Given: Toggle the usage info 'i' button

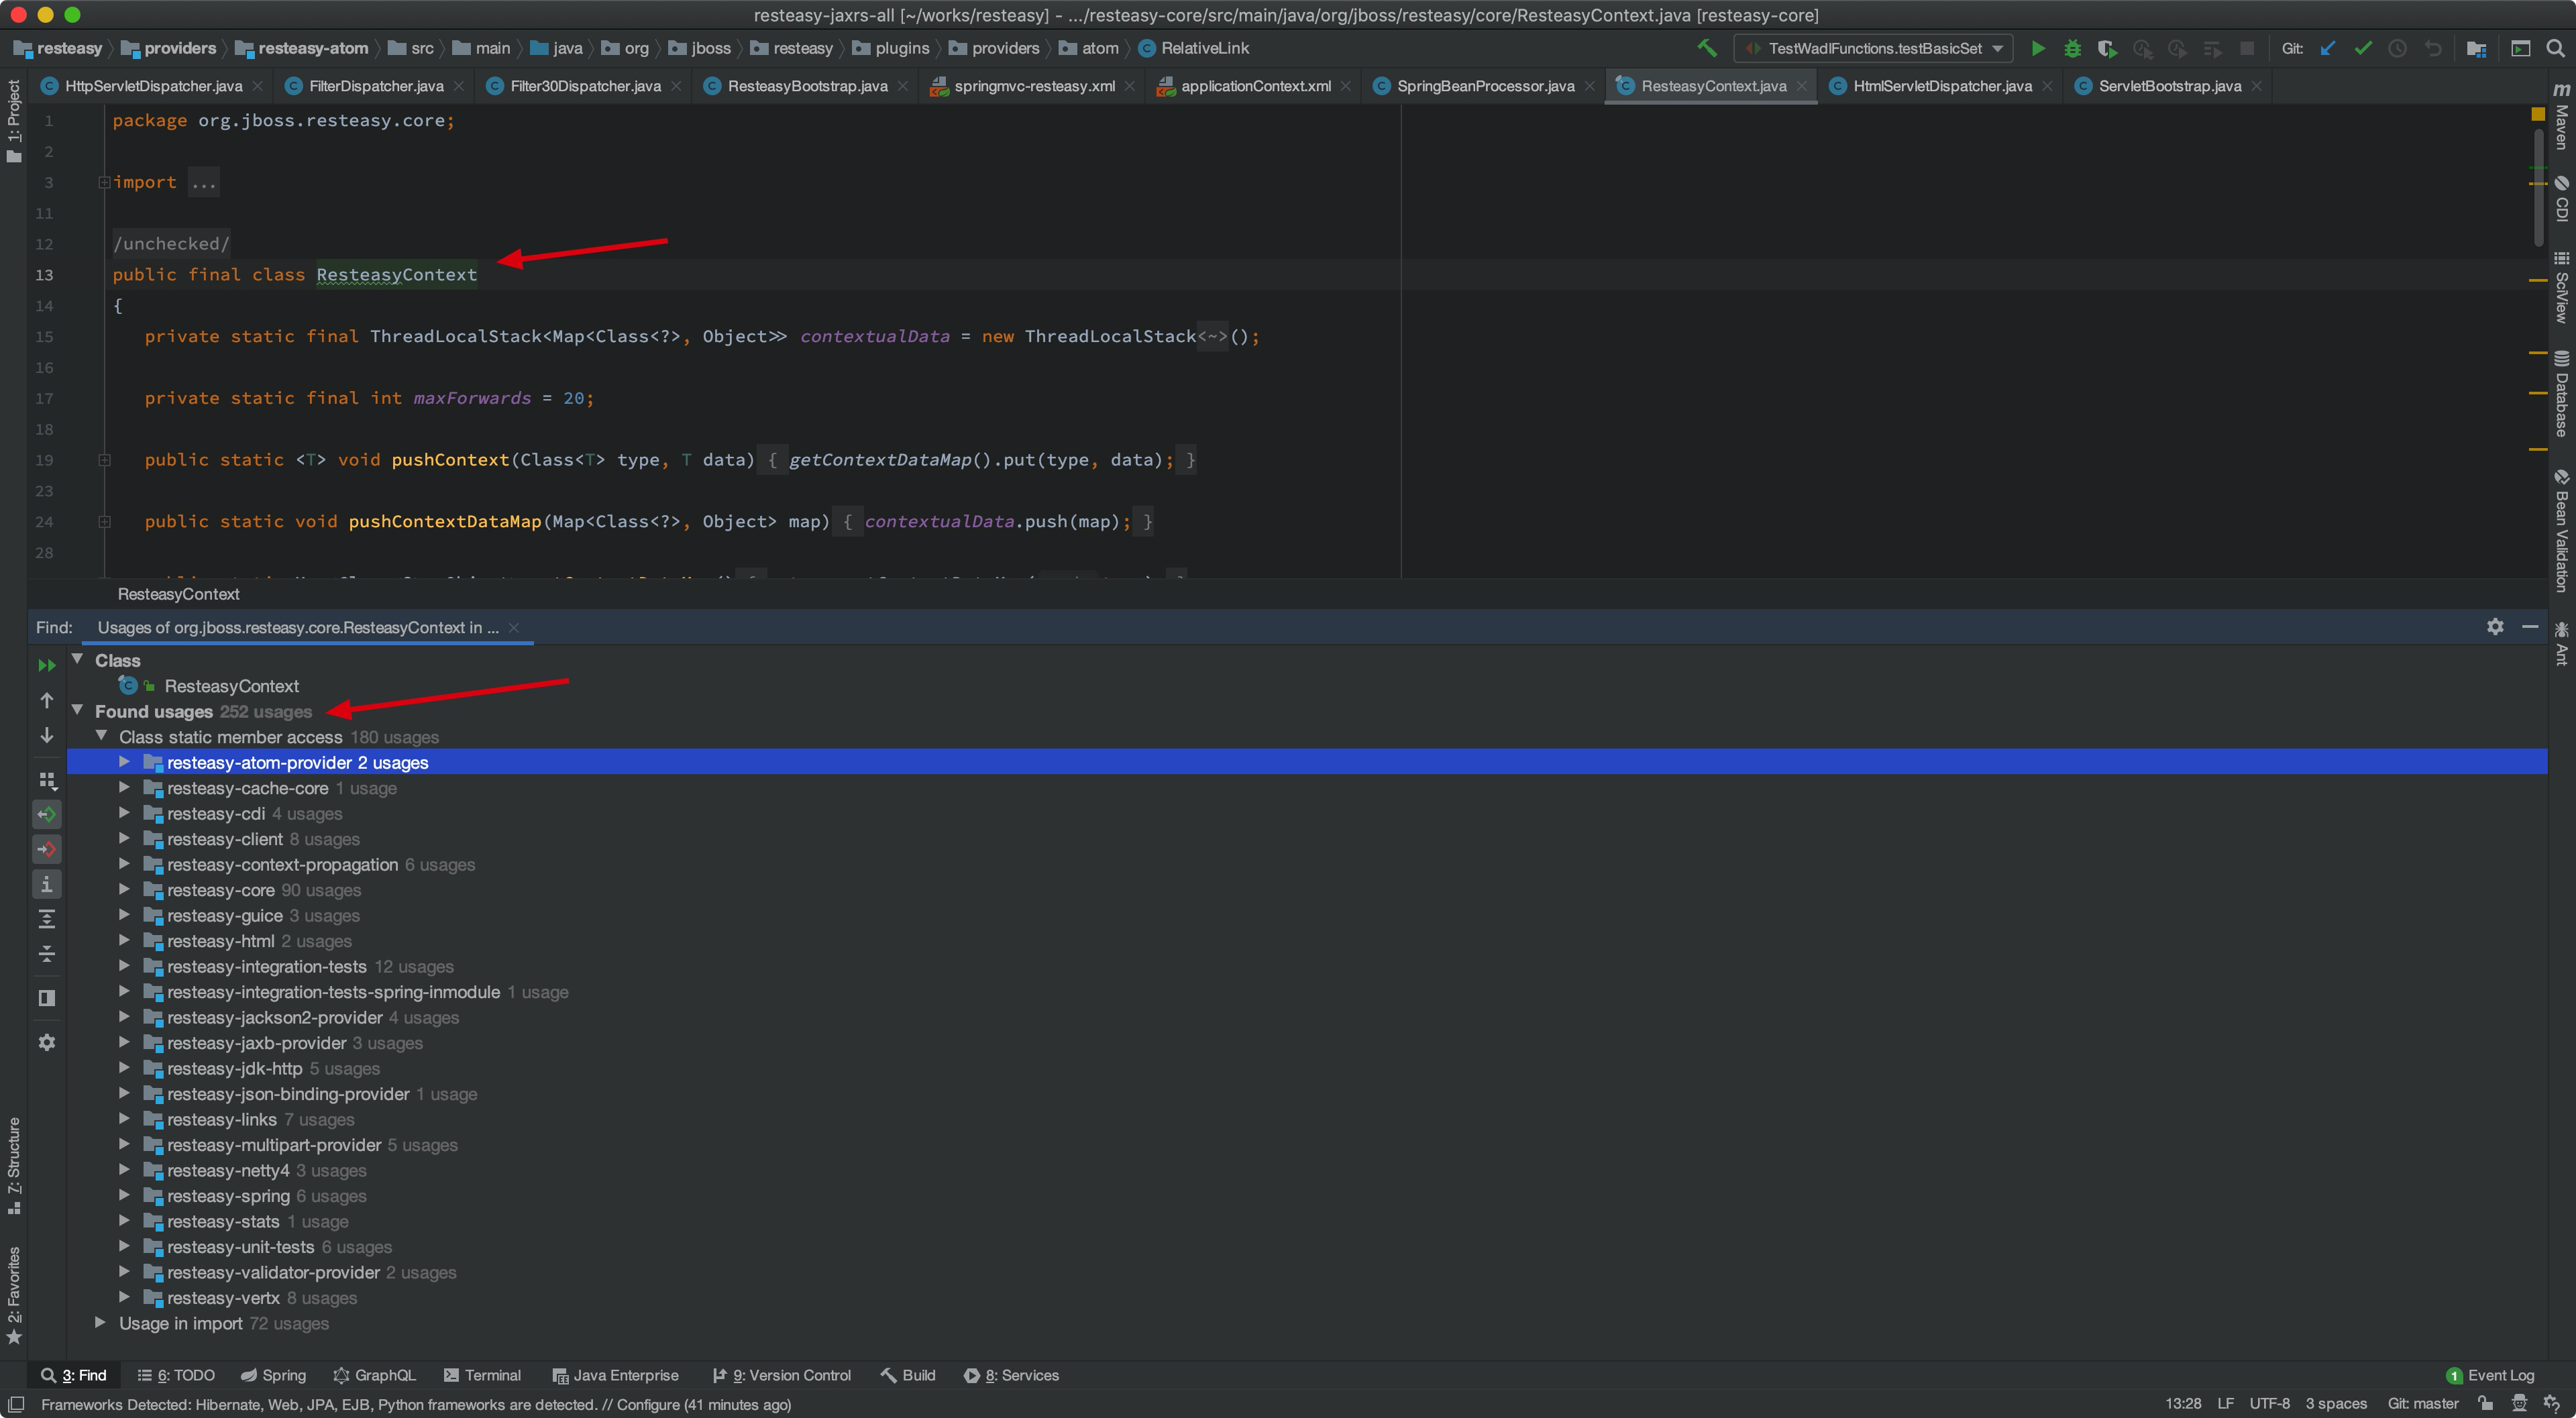Looking at the screenshot, I should click(x=47, y=884).
